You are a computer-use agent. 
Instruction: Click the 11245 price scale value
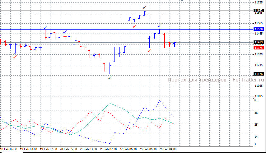(x=259, y=65)
